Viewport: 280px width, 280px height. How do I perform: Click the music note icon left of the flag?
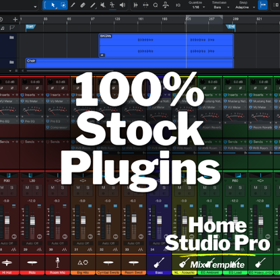(x=3, y=28)
